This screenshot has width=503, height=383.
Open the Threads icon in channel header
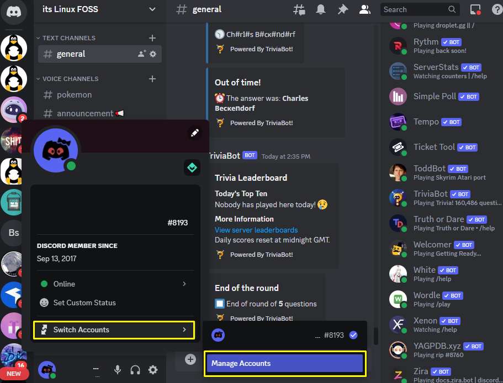pyautogui.click(x=299, y=9)
